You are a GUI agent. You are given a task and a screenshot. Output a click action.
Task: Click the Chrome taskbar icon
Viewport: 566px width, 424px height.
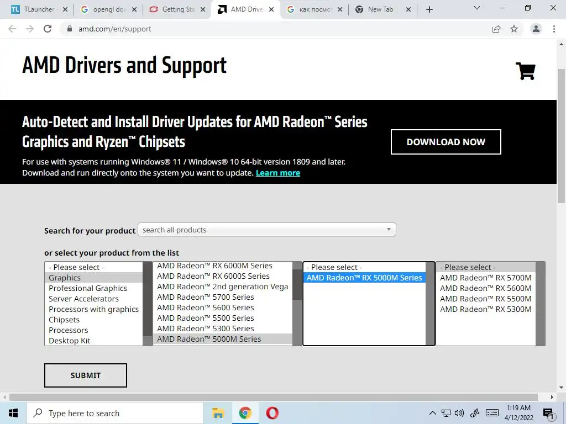(245, 413)
